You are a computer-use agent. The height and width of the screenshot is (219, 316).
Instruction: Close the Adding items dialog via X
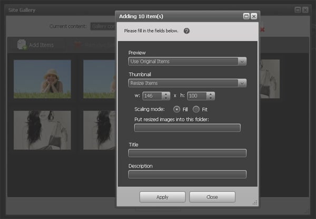[x=253, y=16]
